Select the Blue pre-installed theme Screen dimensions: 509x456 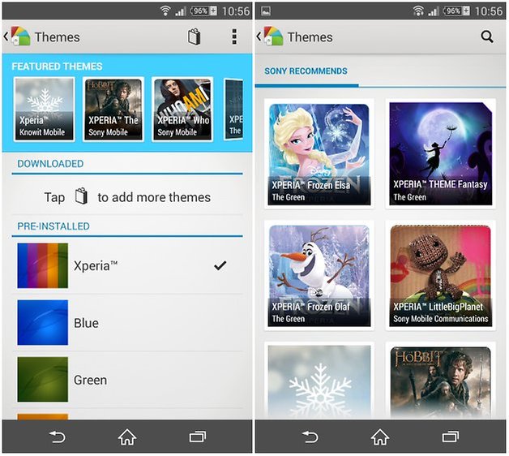[127, 322]
